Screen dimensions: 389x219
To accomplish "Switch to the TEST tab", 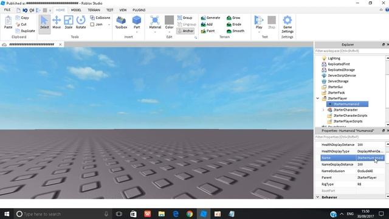I will tap(109, 10).
